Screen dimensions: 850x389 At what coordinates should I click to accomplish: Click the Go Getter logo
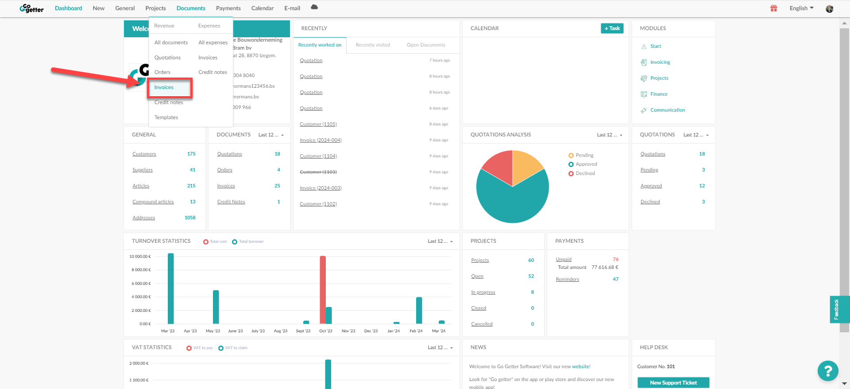pyautogui.click(x=31, y=8)
